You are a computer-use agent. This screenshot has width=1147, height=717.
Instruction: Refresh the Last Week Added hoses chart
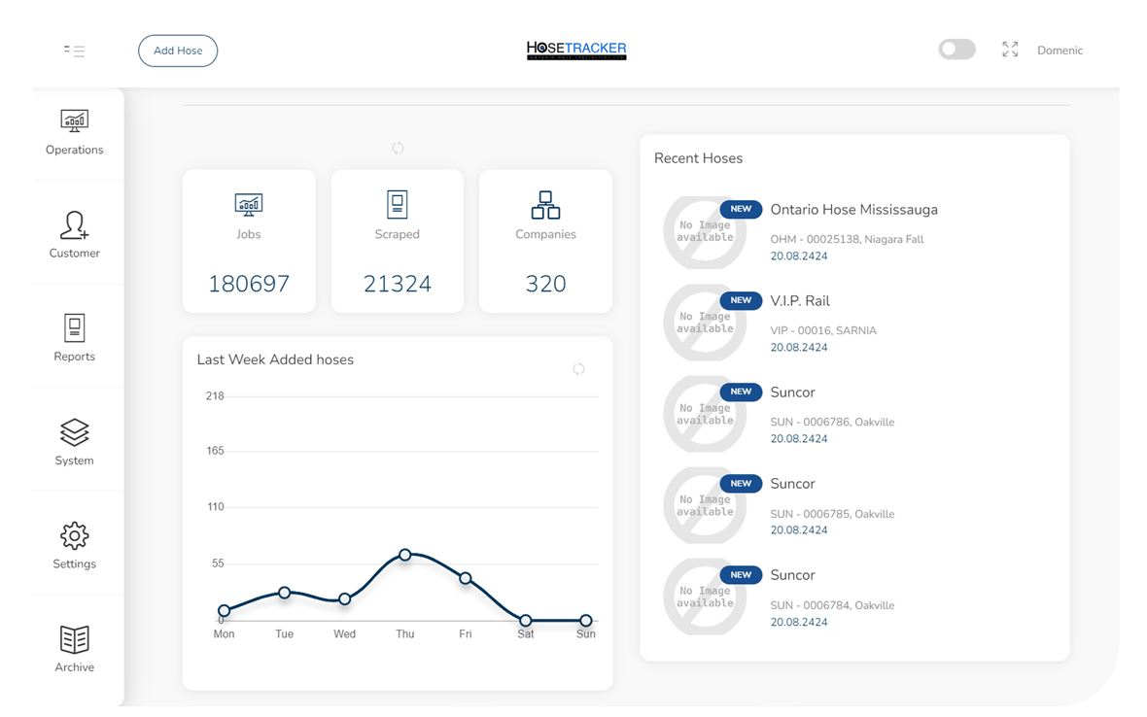578,368
